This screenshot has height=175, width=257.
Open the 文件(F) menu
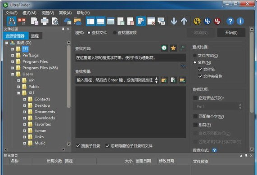pos(11,13)
